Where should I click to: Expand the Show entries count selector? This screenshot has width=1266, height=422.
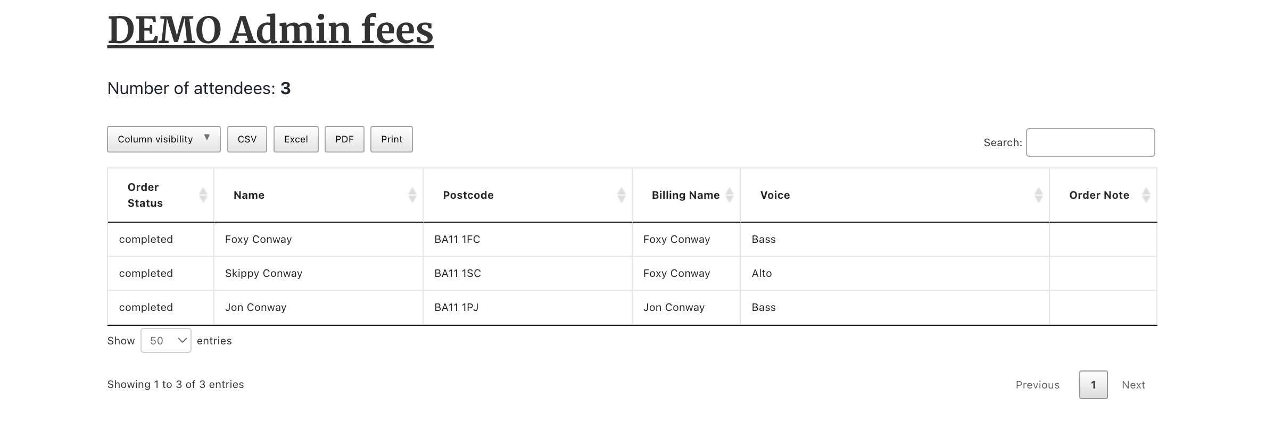[x=166, y=341]
